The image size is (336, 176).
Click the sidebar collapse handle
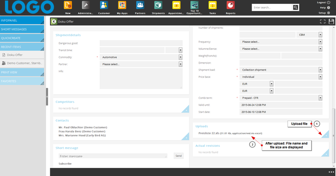pyautogui.click(x=47, y=97)
